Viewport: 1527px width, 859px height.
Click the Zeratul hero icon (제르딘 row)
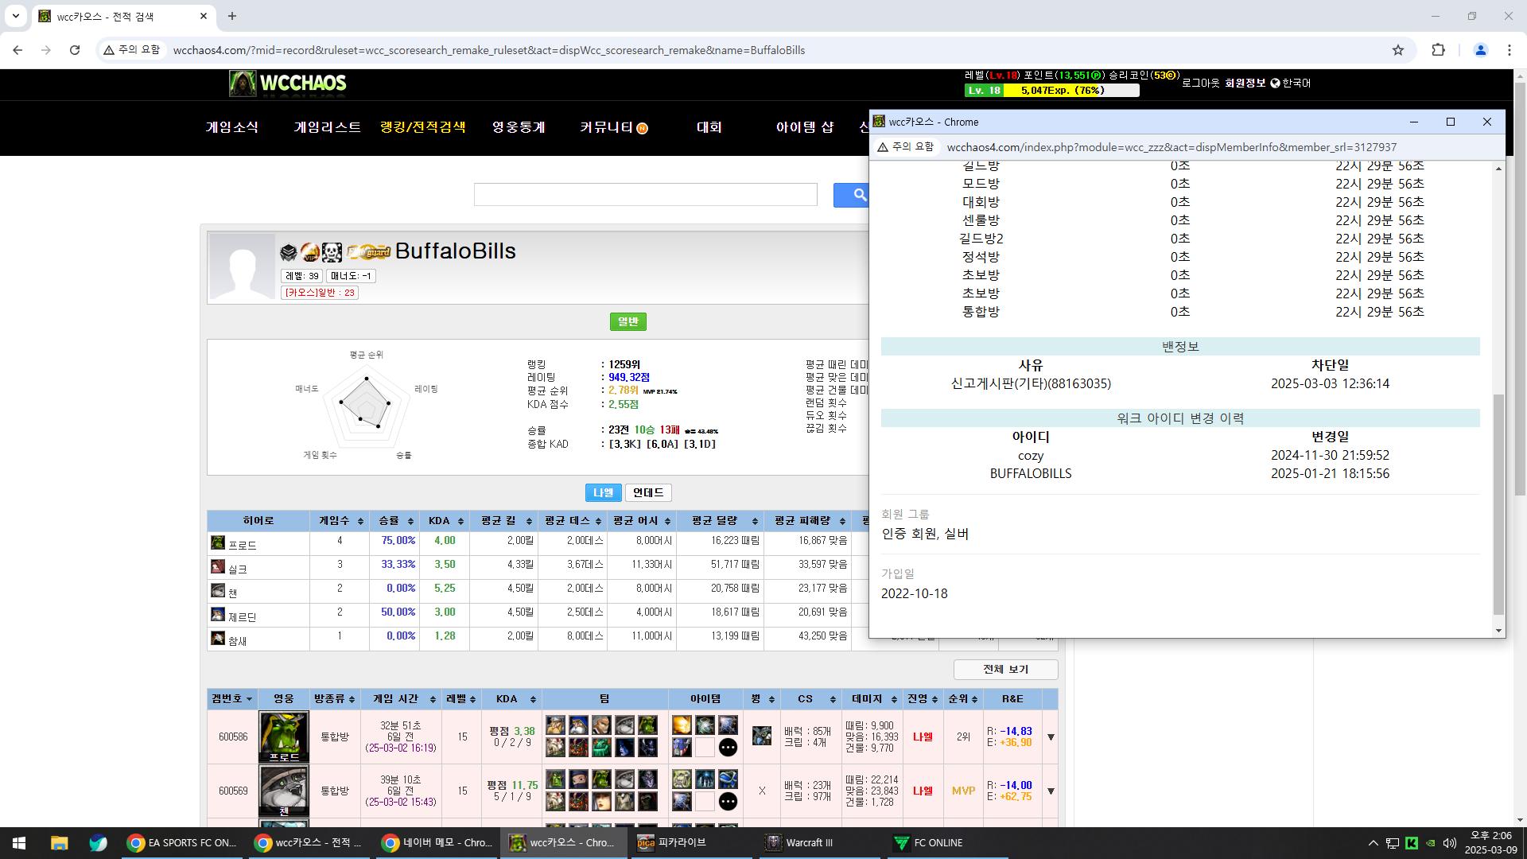click(x=217, y=615)
